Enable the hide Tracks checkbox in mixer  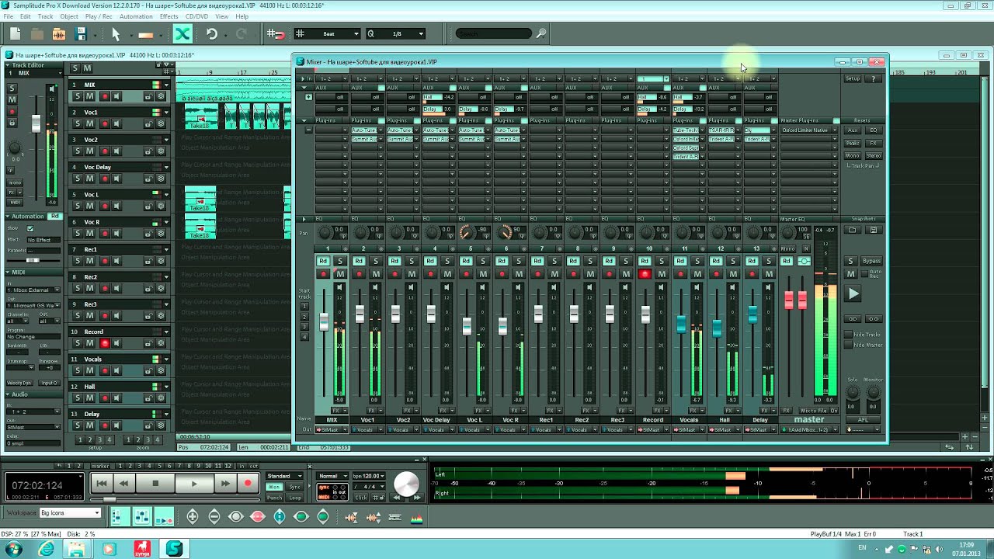(x=849, y=335)
